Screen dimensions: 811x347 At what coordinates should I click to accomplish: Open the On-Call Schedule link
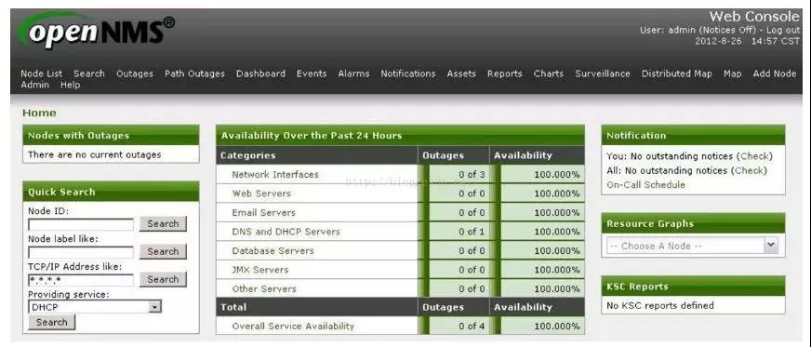click(645, 185)
